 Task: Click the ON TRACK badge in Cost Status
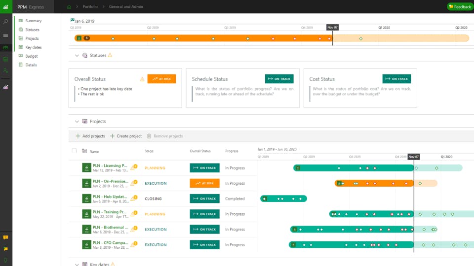[396, 79]
